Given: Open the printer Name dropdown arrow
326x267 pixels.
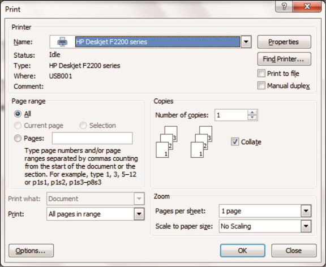Looking at the screenshot, I should (246, 42).
